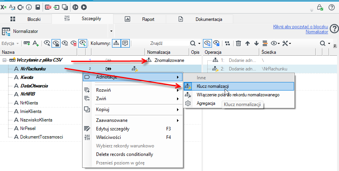This screenshot has height=171, width=339.
Task: Open the C# script icon in top toolbar
Action: 20,7
